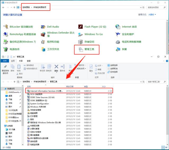Open 程序和功能 item
169x150 pixels.
[x=50, y=42]
